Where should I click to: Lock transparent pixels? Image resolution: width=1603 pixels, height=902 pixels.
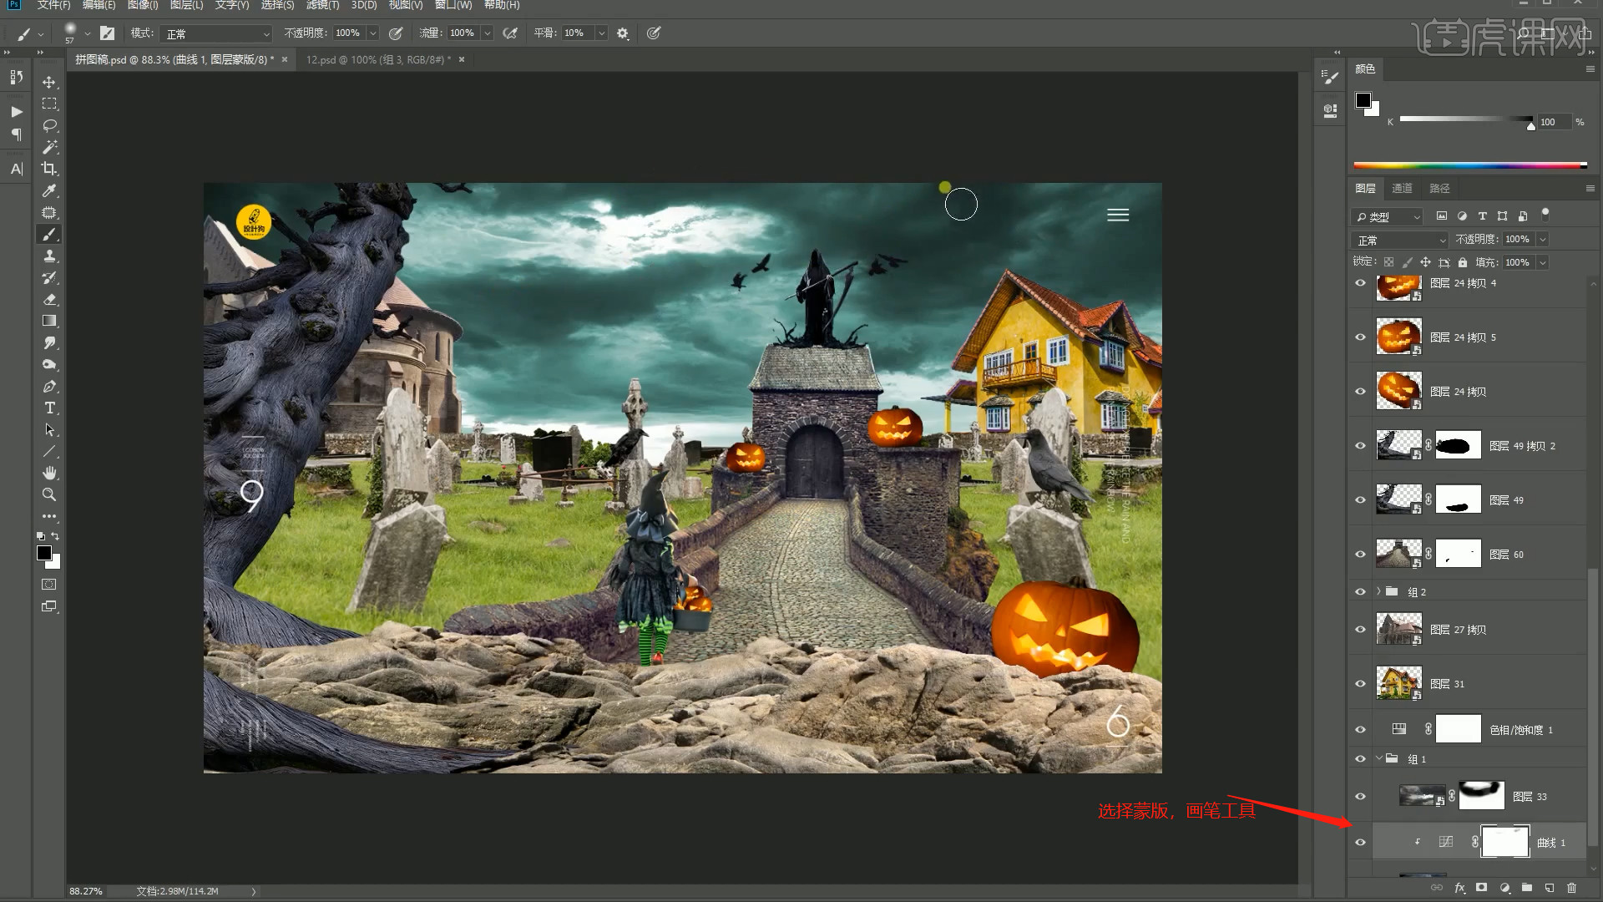click(1388, 262)
